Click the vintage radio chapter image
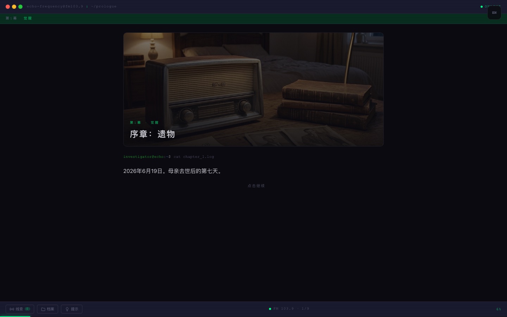This screenshot has height=317, width=507. pyautogui.click(x=254, y=89)
